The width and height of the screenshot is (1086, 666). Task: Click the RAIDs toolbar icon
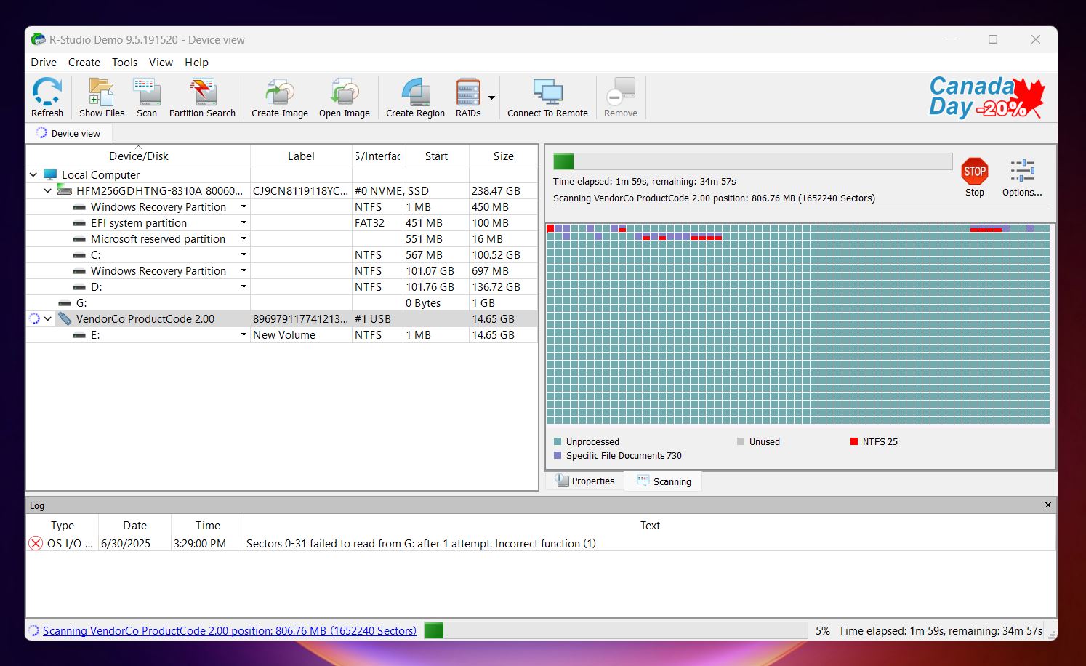coord(468,93)
